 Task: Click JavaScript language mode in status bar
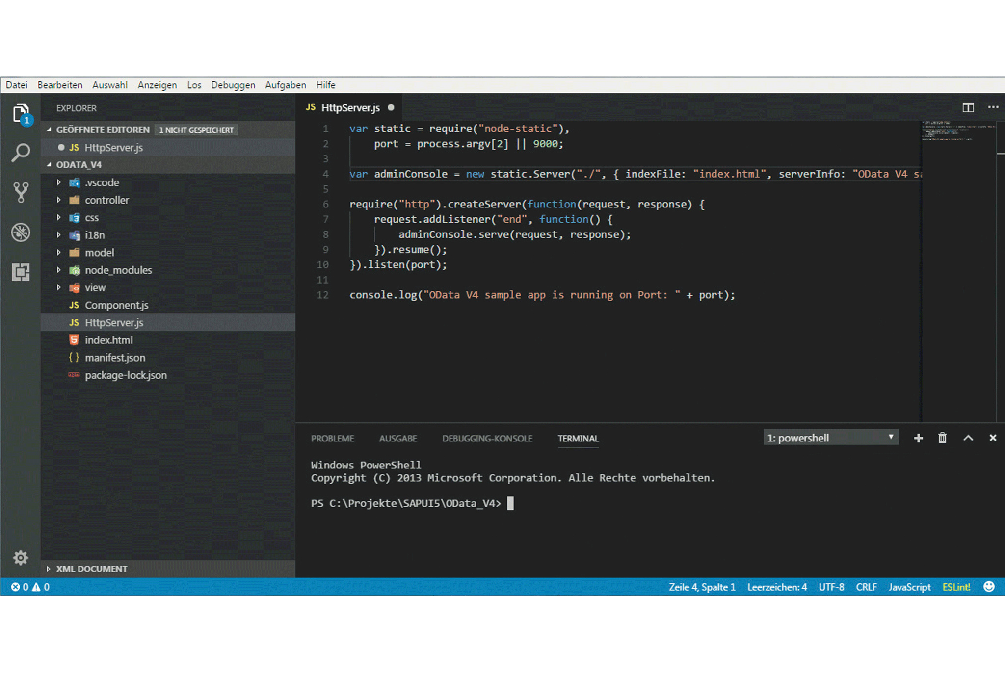coord(909,587)
